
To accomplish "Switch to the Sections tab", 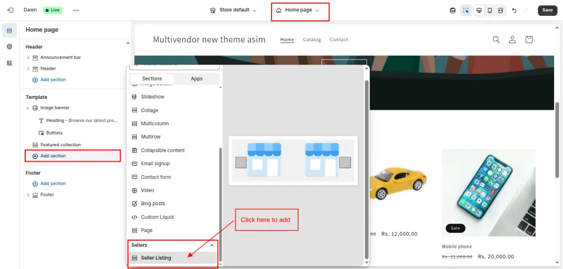I will point(152,79).
